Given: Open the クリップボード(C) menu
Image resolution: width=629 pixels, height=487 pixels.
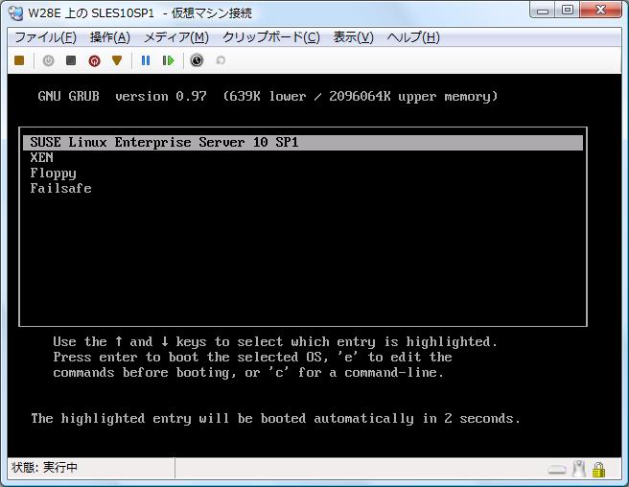Looking at the screenshot, I should click(x=270, y=37).
